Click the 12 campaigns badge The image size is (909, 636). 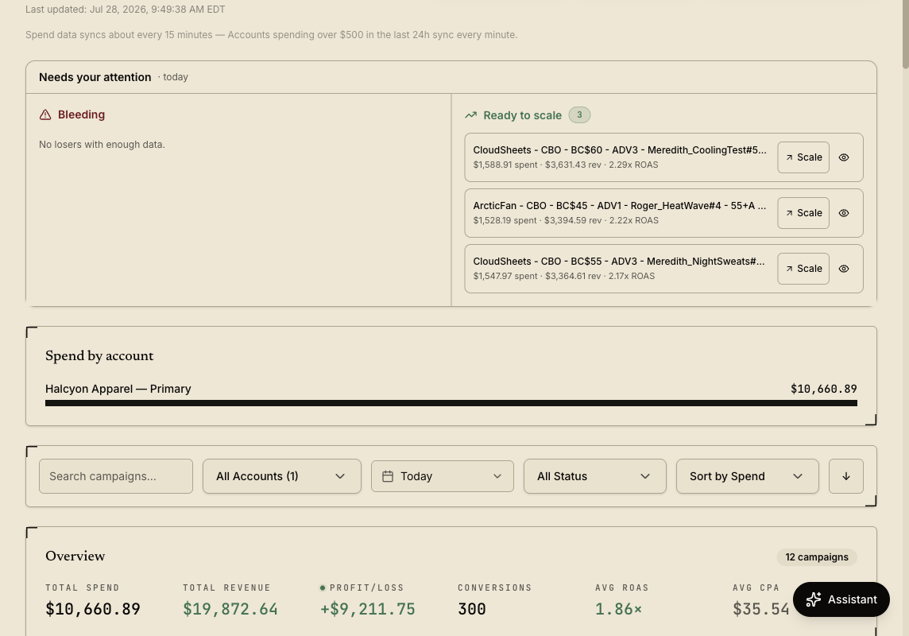click(817, 557)
